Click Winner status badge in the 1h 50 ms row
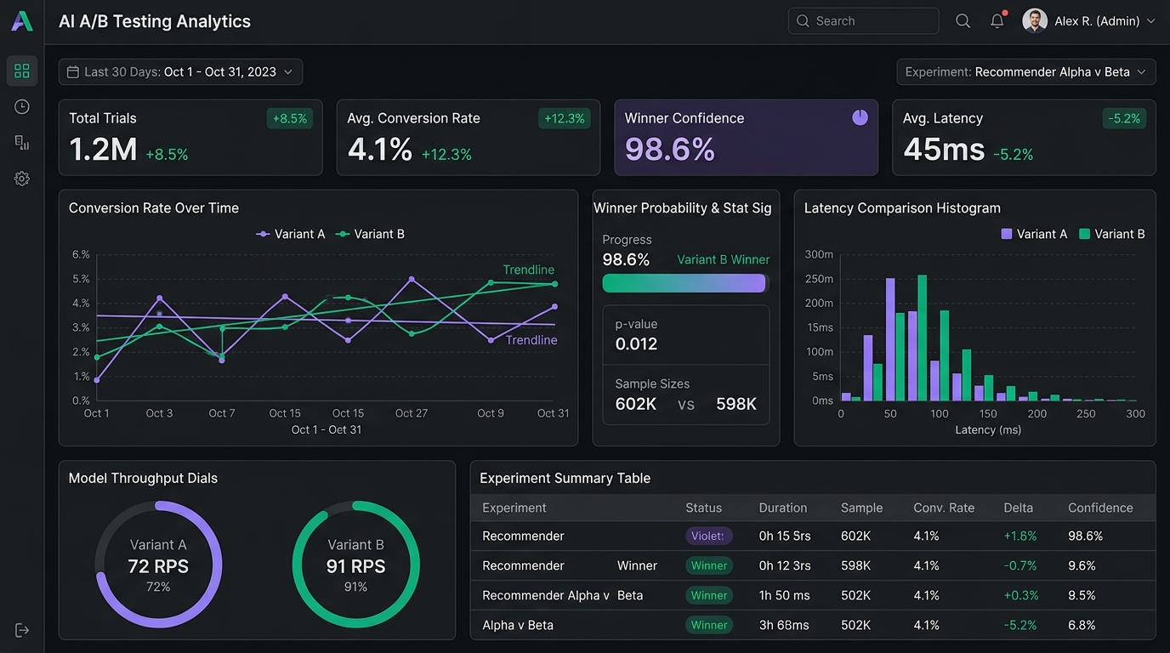The image size is (1170, 653). (709, 595)
